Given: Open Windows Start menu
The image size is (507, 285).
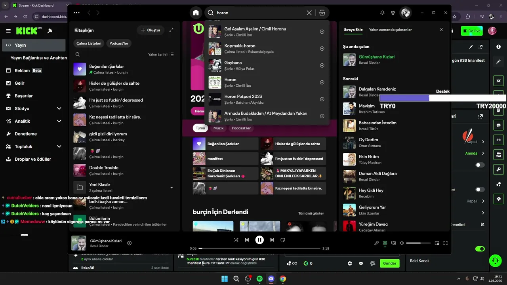Looking at the screenshot, I should [x=225, y=279].
